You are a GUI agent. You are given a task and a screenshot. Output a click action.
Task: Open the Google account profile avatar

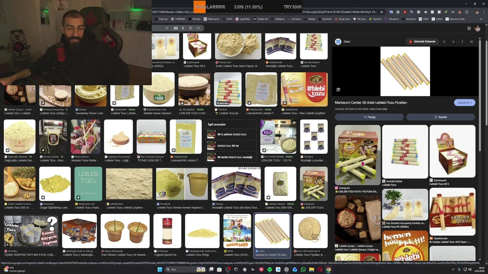[x=478, y=28]
